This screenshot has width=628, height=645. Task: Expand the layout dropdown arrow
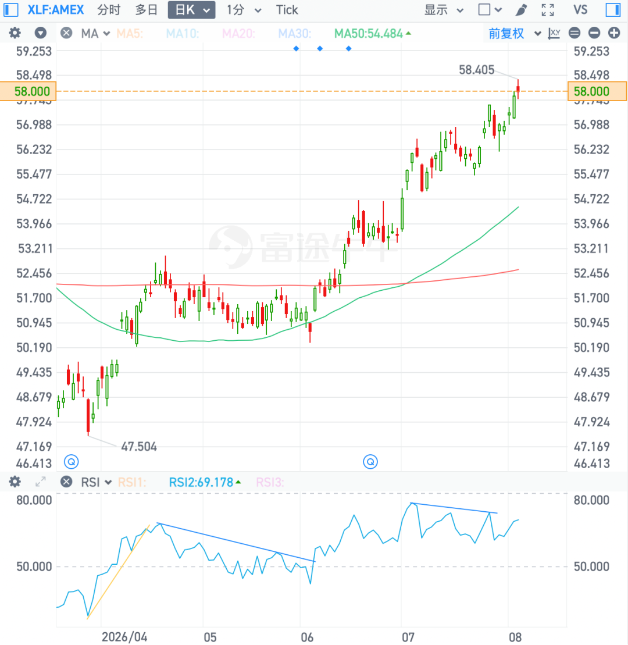[x=498, y=10]
